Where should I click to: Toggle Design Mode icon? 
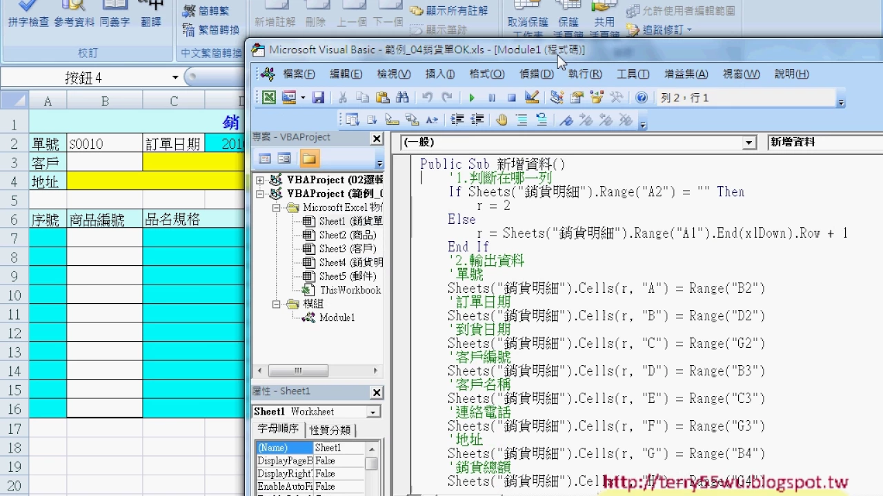coord(531,98)
